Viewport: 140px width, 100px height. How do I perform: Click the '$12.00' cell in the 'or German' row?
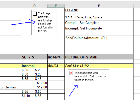tap(34, 87)
